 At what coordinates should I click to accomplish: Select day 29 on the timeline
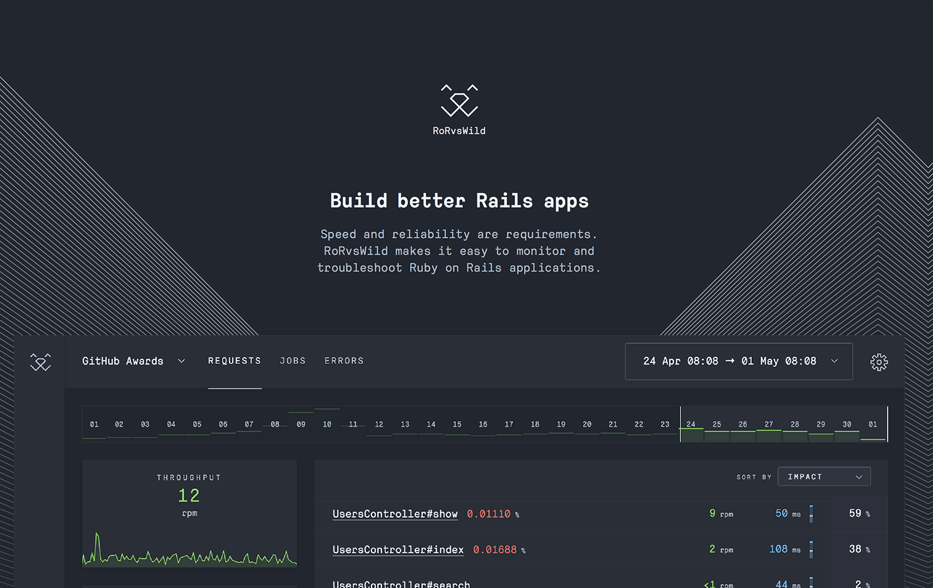pyautogui.click(x=821, y=424)
